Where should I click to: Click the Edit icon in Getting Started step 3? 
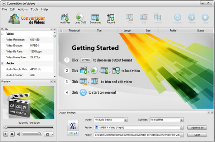click(x=95, y=81)
